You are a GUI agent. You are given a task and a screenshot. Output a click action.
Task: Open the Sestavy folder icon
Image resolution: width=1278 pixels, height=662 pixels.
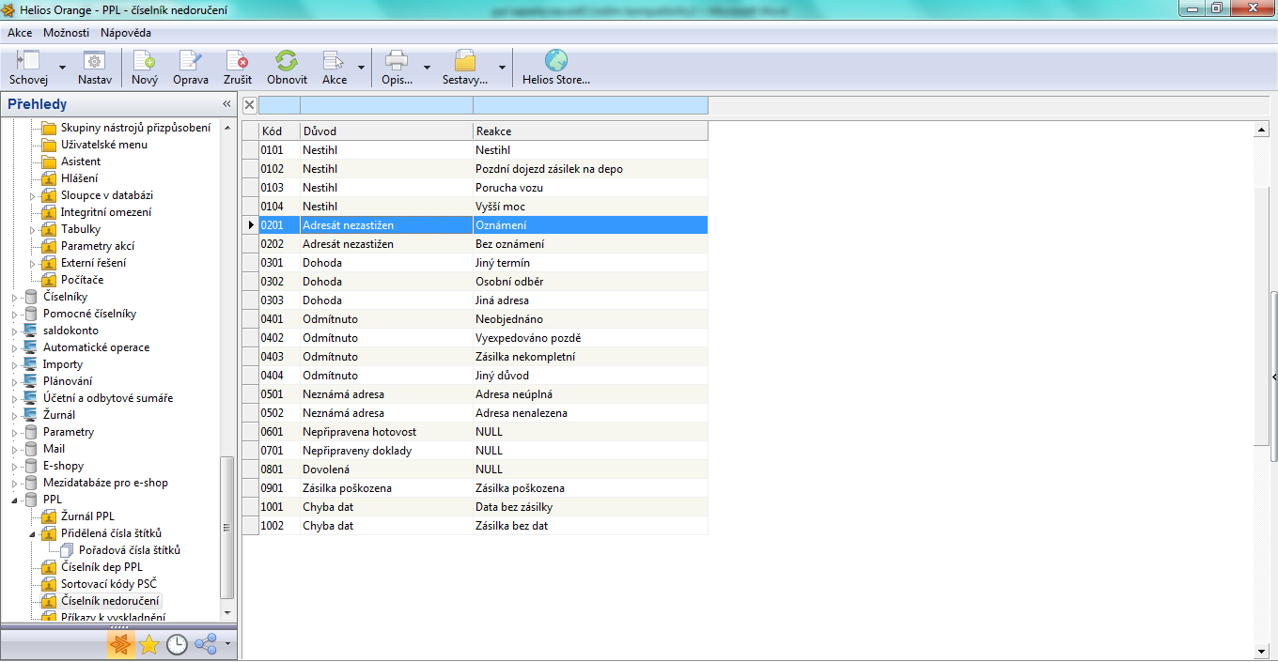click(x=464, y=60)
